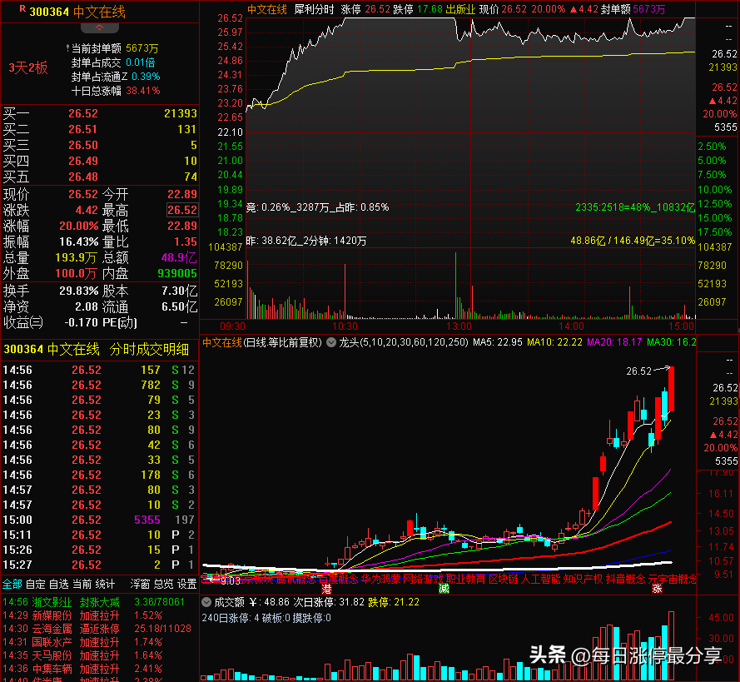This screenshot has width=740, height=682.
Task: Open 设置 for the alerts panel
Action: (187, 585)
